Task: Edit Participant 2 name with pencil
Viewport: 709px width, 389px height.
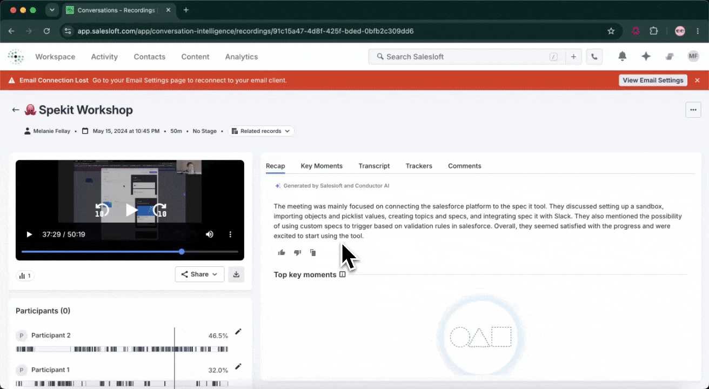Action: [x=238, y=332]
